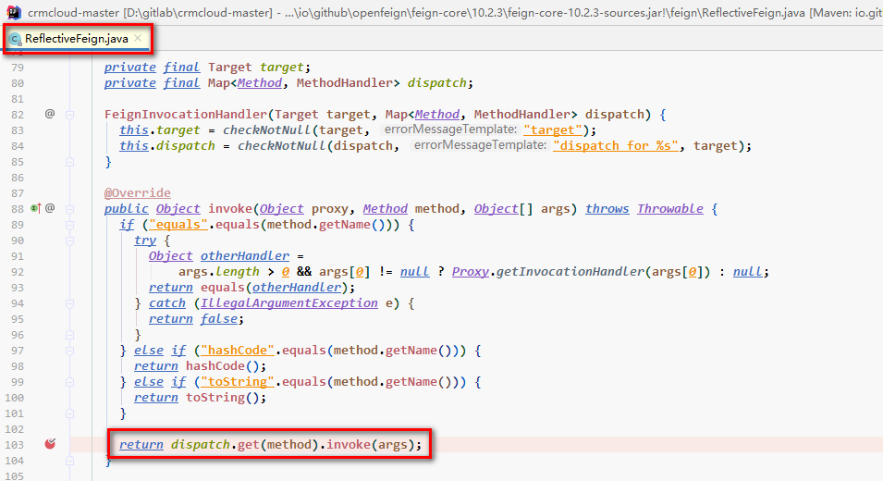The height and width of the screenshot is (481, 883).
Task: Click the 'Target target' field declaration on line 79
Action: click(260, 67)
